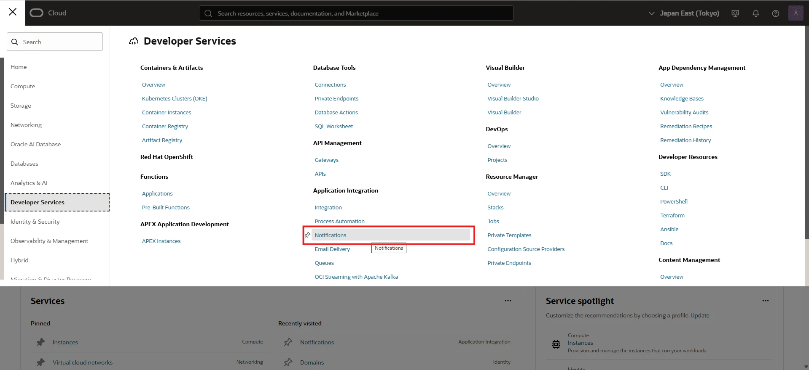Select Hybrid in the navigation menu
This screenshot has width=809, height=370.
(19, 260)
